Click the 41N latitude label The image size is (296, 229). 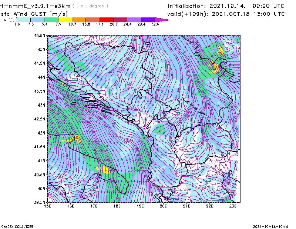[41, 160]
